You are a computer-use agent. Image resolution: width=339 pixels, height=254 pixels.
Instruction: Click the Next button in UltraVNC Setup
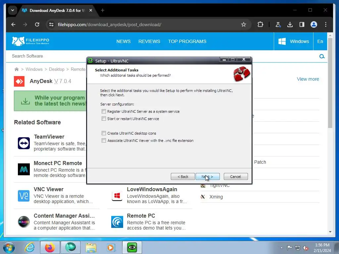coord(208,177)
